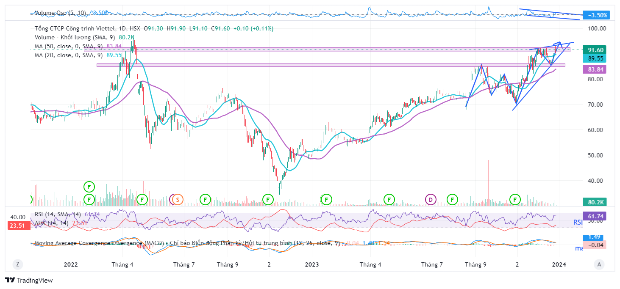
Task: Click the rightmost F earnings marker
Action: tap(515, 199)
